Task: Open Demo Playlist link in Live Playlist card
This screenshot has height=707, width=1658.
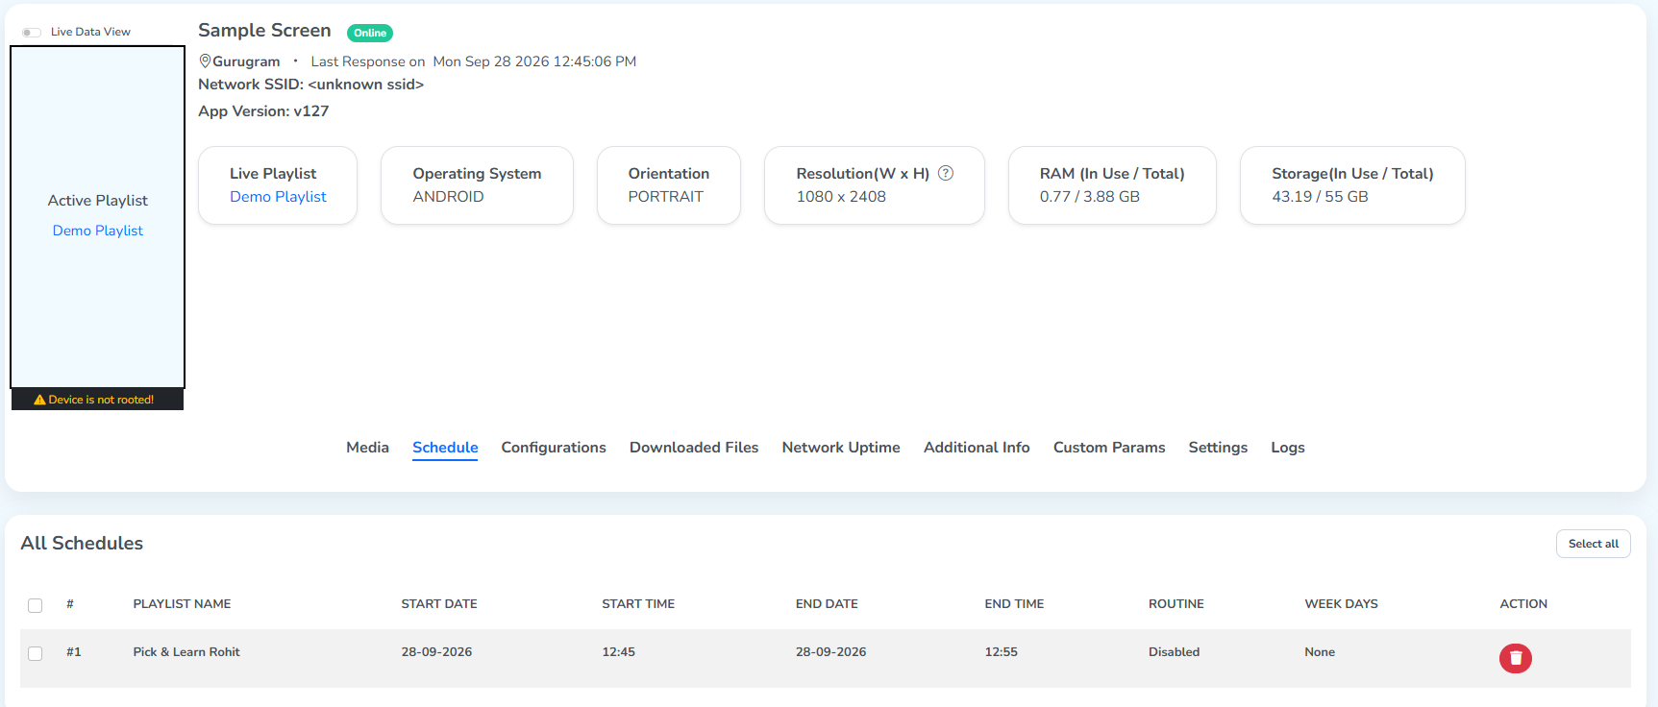Action: coord(278,197)
